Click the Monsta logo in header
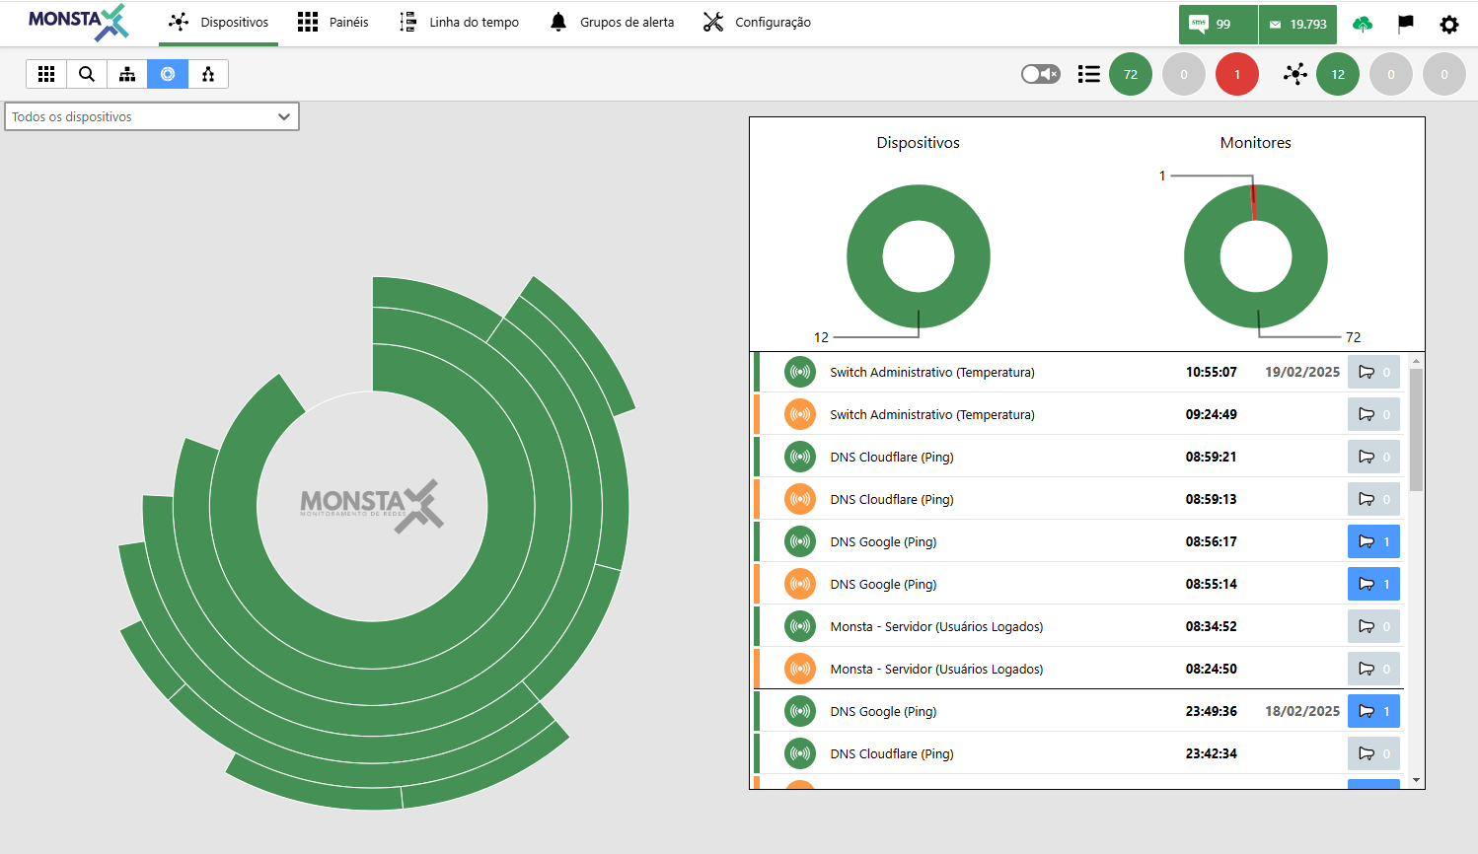1478x854 pixels. [79, 22]
